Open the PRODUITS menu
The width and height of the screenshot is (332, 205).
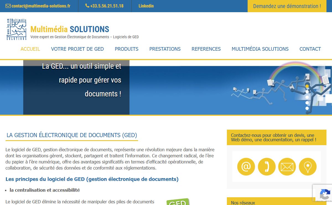click(x=127, y=49)
